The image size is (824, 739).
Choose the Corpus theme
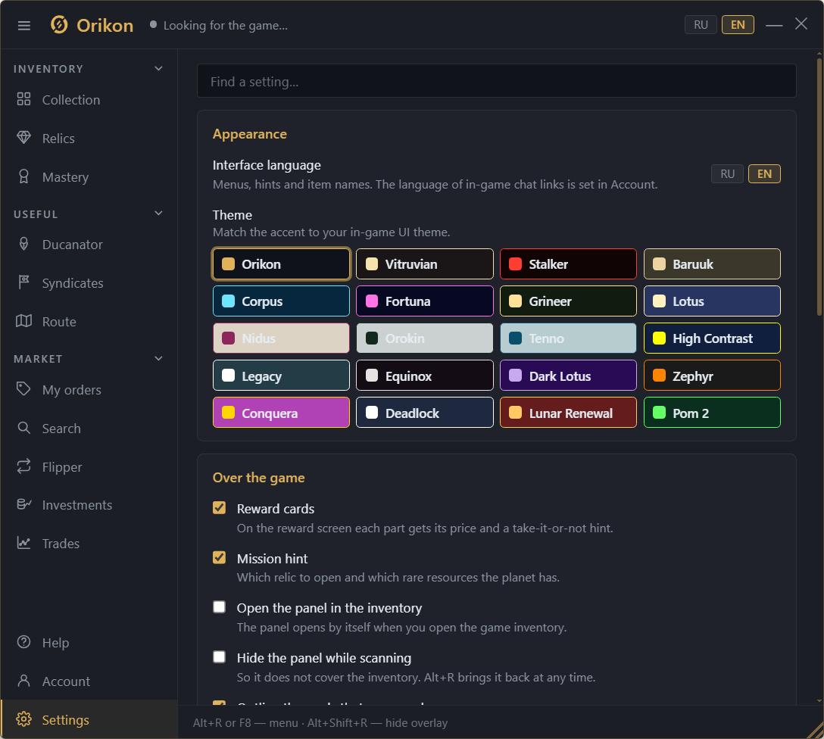click(x=281, y=301)
